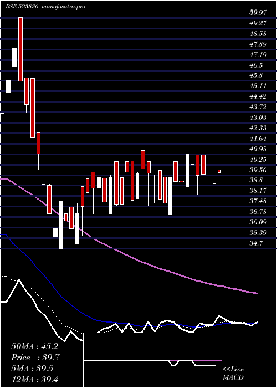Click the 45.8 price axis label
The image size is (277, 388).
[x=257, y=75]
